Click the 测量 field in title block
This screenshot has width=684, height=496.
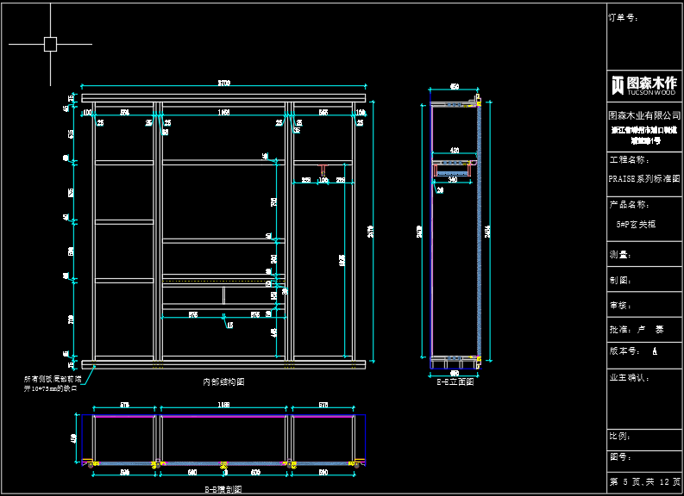tap(621, 255)
